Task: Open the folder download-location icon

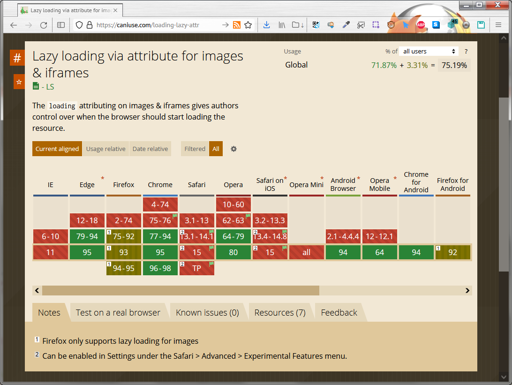Action: click(298, 25)
